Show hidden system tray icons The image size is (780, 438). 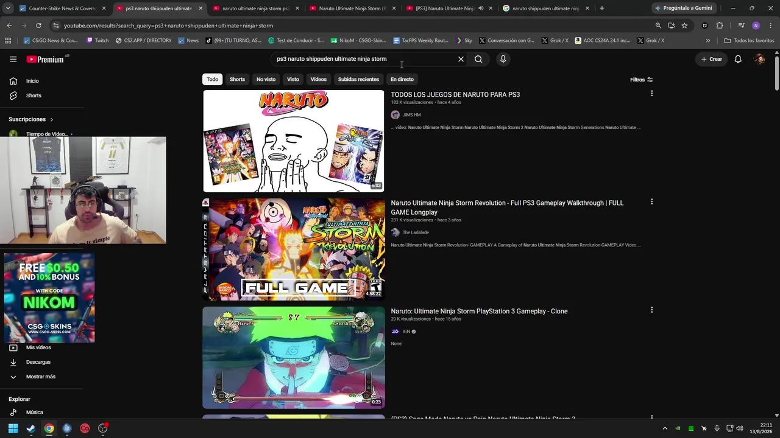coord(665,428)
